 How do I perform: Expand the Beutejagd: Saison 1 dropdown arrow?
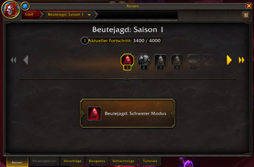(x=89, y=15)
